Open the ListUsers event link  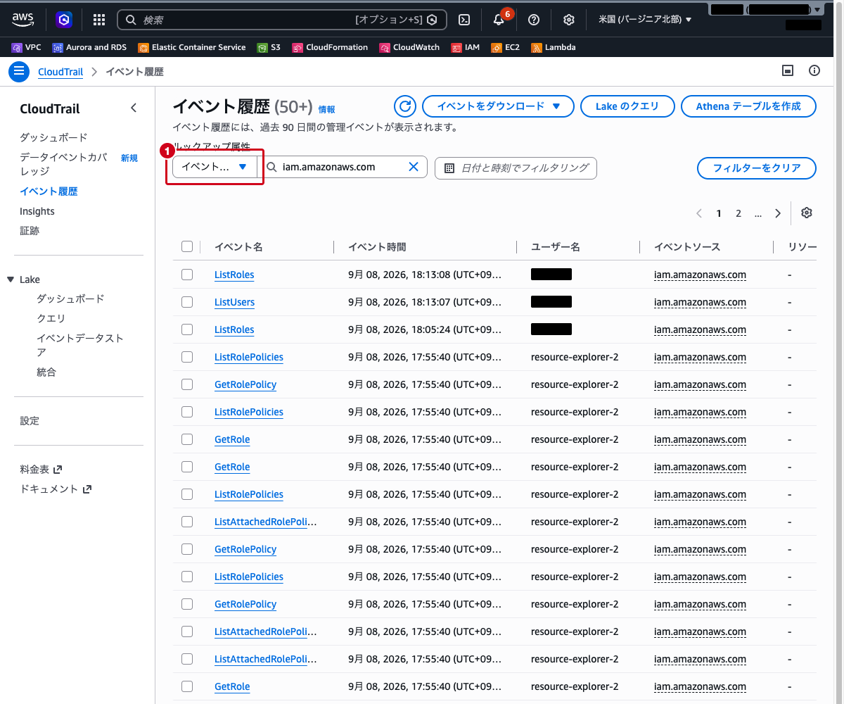[234, 302]
